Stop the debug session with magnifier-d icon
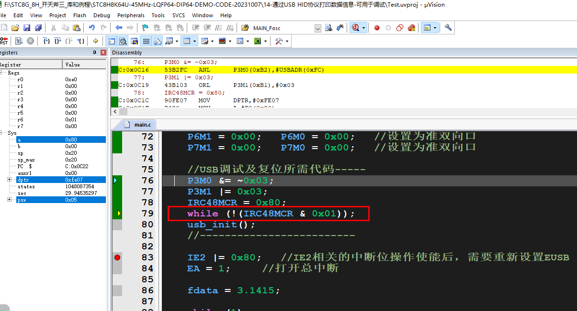The height and width of the screenshot is (311, 577). pyautogui.click(x=355, y=28)
